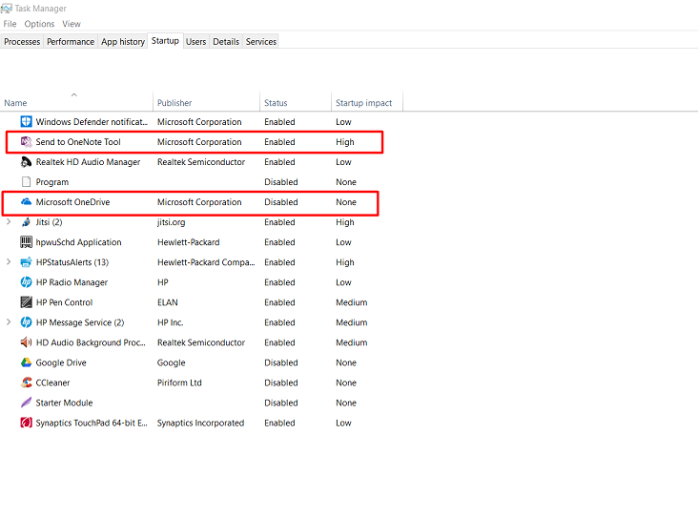Click the HP Inc. publisher cell
This screenshot has height=517, width=698.
tap(170, 322)
